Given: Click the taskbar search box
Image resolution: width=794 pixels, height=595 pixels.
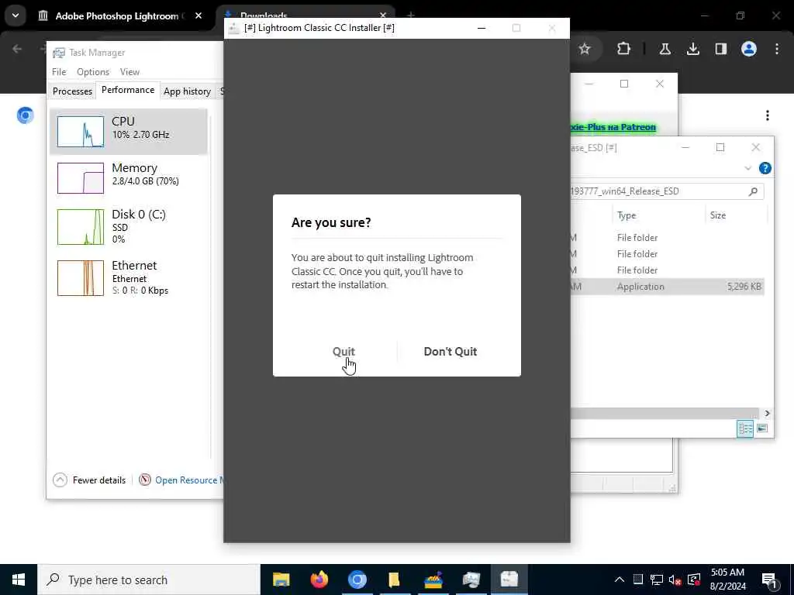Looking at the screenshot, I should point(149,580).
